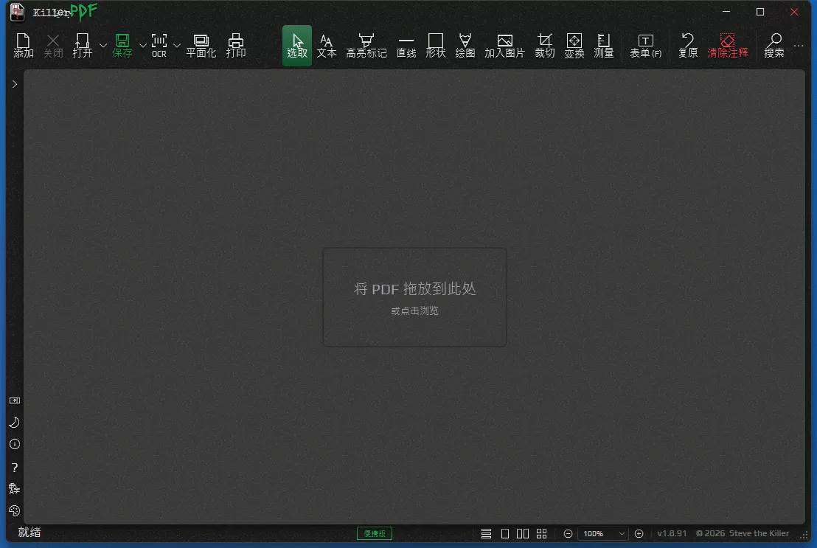Open toolbar overflow three-dots menu
This screenshot has width=817, height=548.
(799, 46)
